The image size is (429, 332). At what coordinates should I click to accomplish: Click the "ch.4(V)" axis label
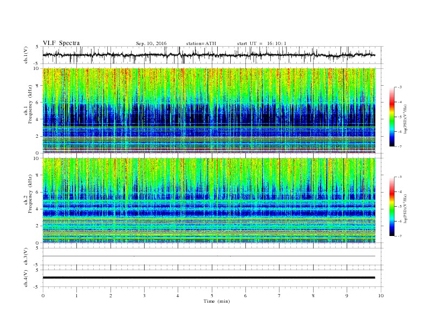pos(26,278)
